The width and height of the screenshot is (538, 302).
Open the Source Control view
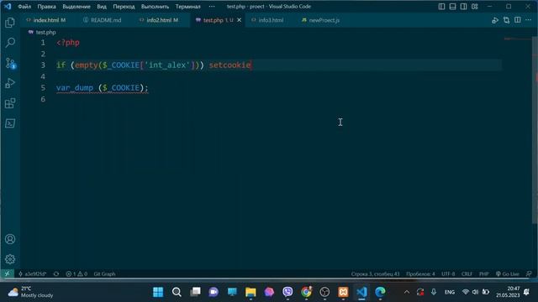(x=10, y=63)
